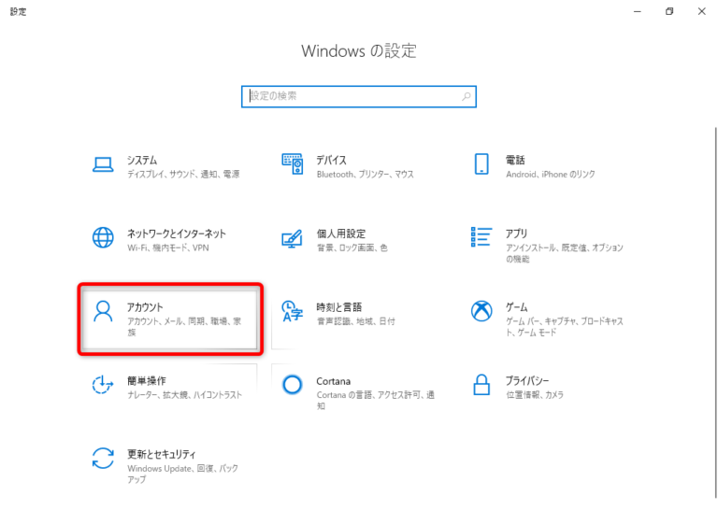Image resolution: width=718 pixels, height=510 pixels.
Task: Click description アンインストール、既定値、オプションの機能
Action: [x=564, y=253]
